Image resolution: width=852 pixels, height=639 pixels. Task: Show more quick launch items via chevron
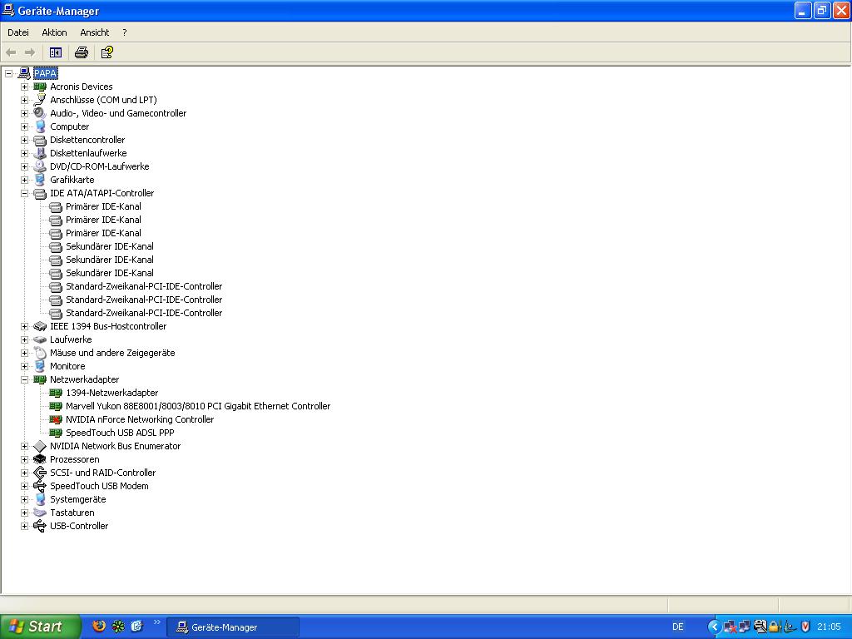[157, 622]
